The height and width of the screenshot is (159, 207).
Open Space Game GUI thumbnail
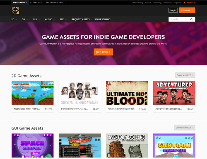[x=33, y=145]
